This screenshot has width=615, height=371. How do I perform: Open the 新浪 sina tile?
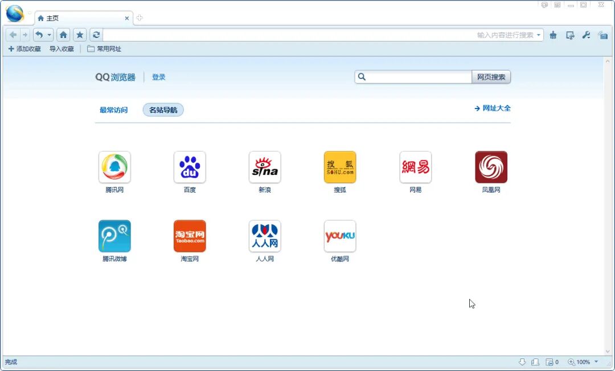(265, 167)
